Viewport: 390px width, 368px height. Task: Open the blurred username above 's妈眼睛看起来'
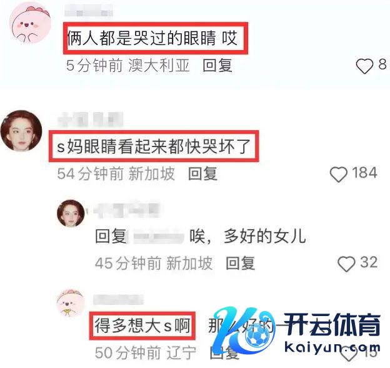[91, 120]
